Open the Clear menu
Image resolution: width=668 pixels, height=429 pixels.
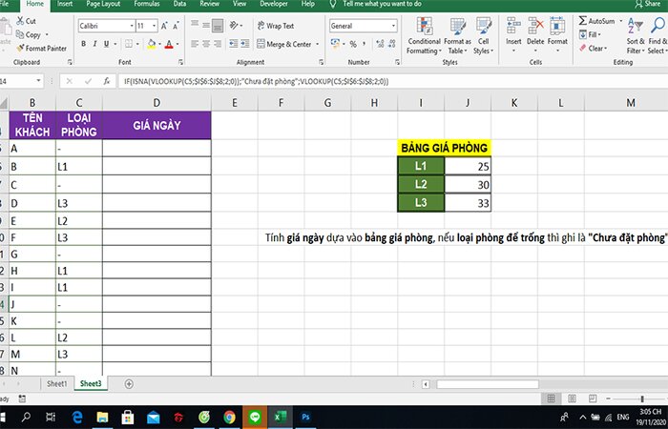593,48
